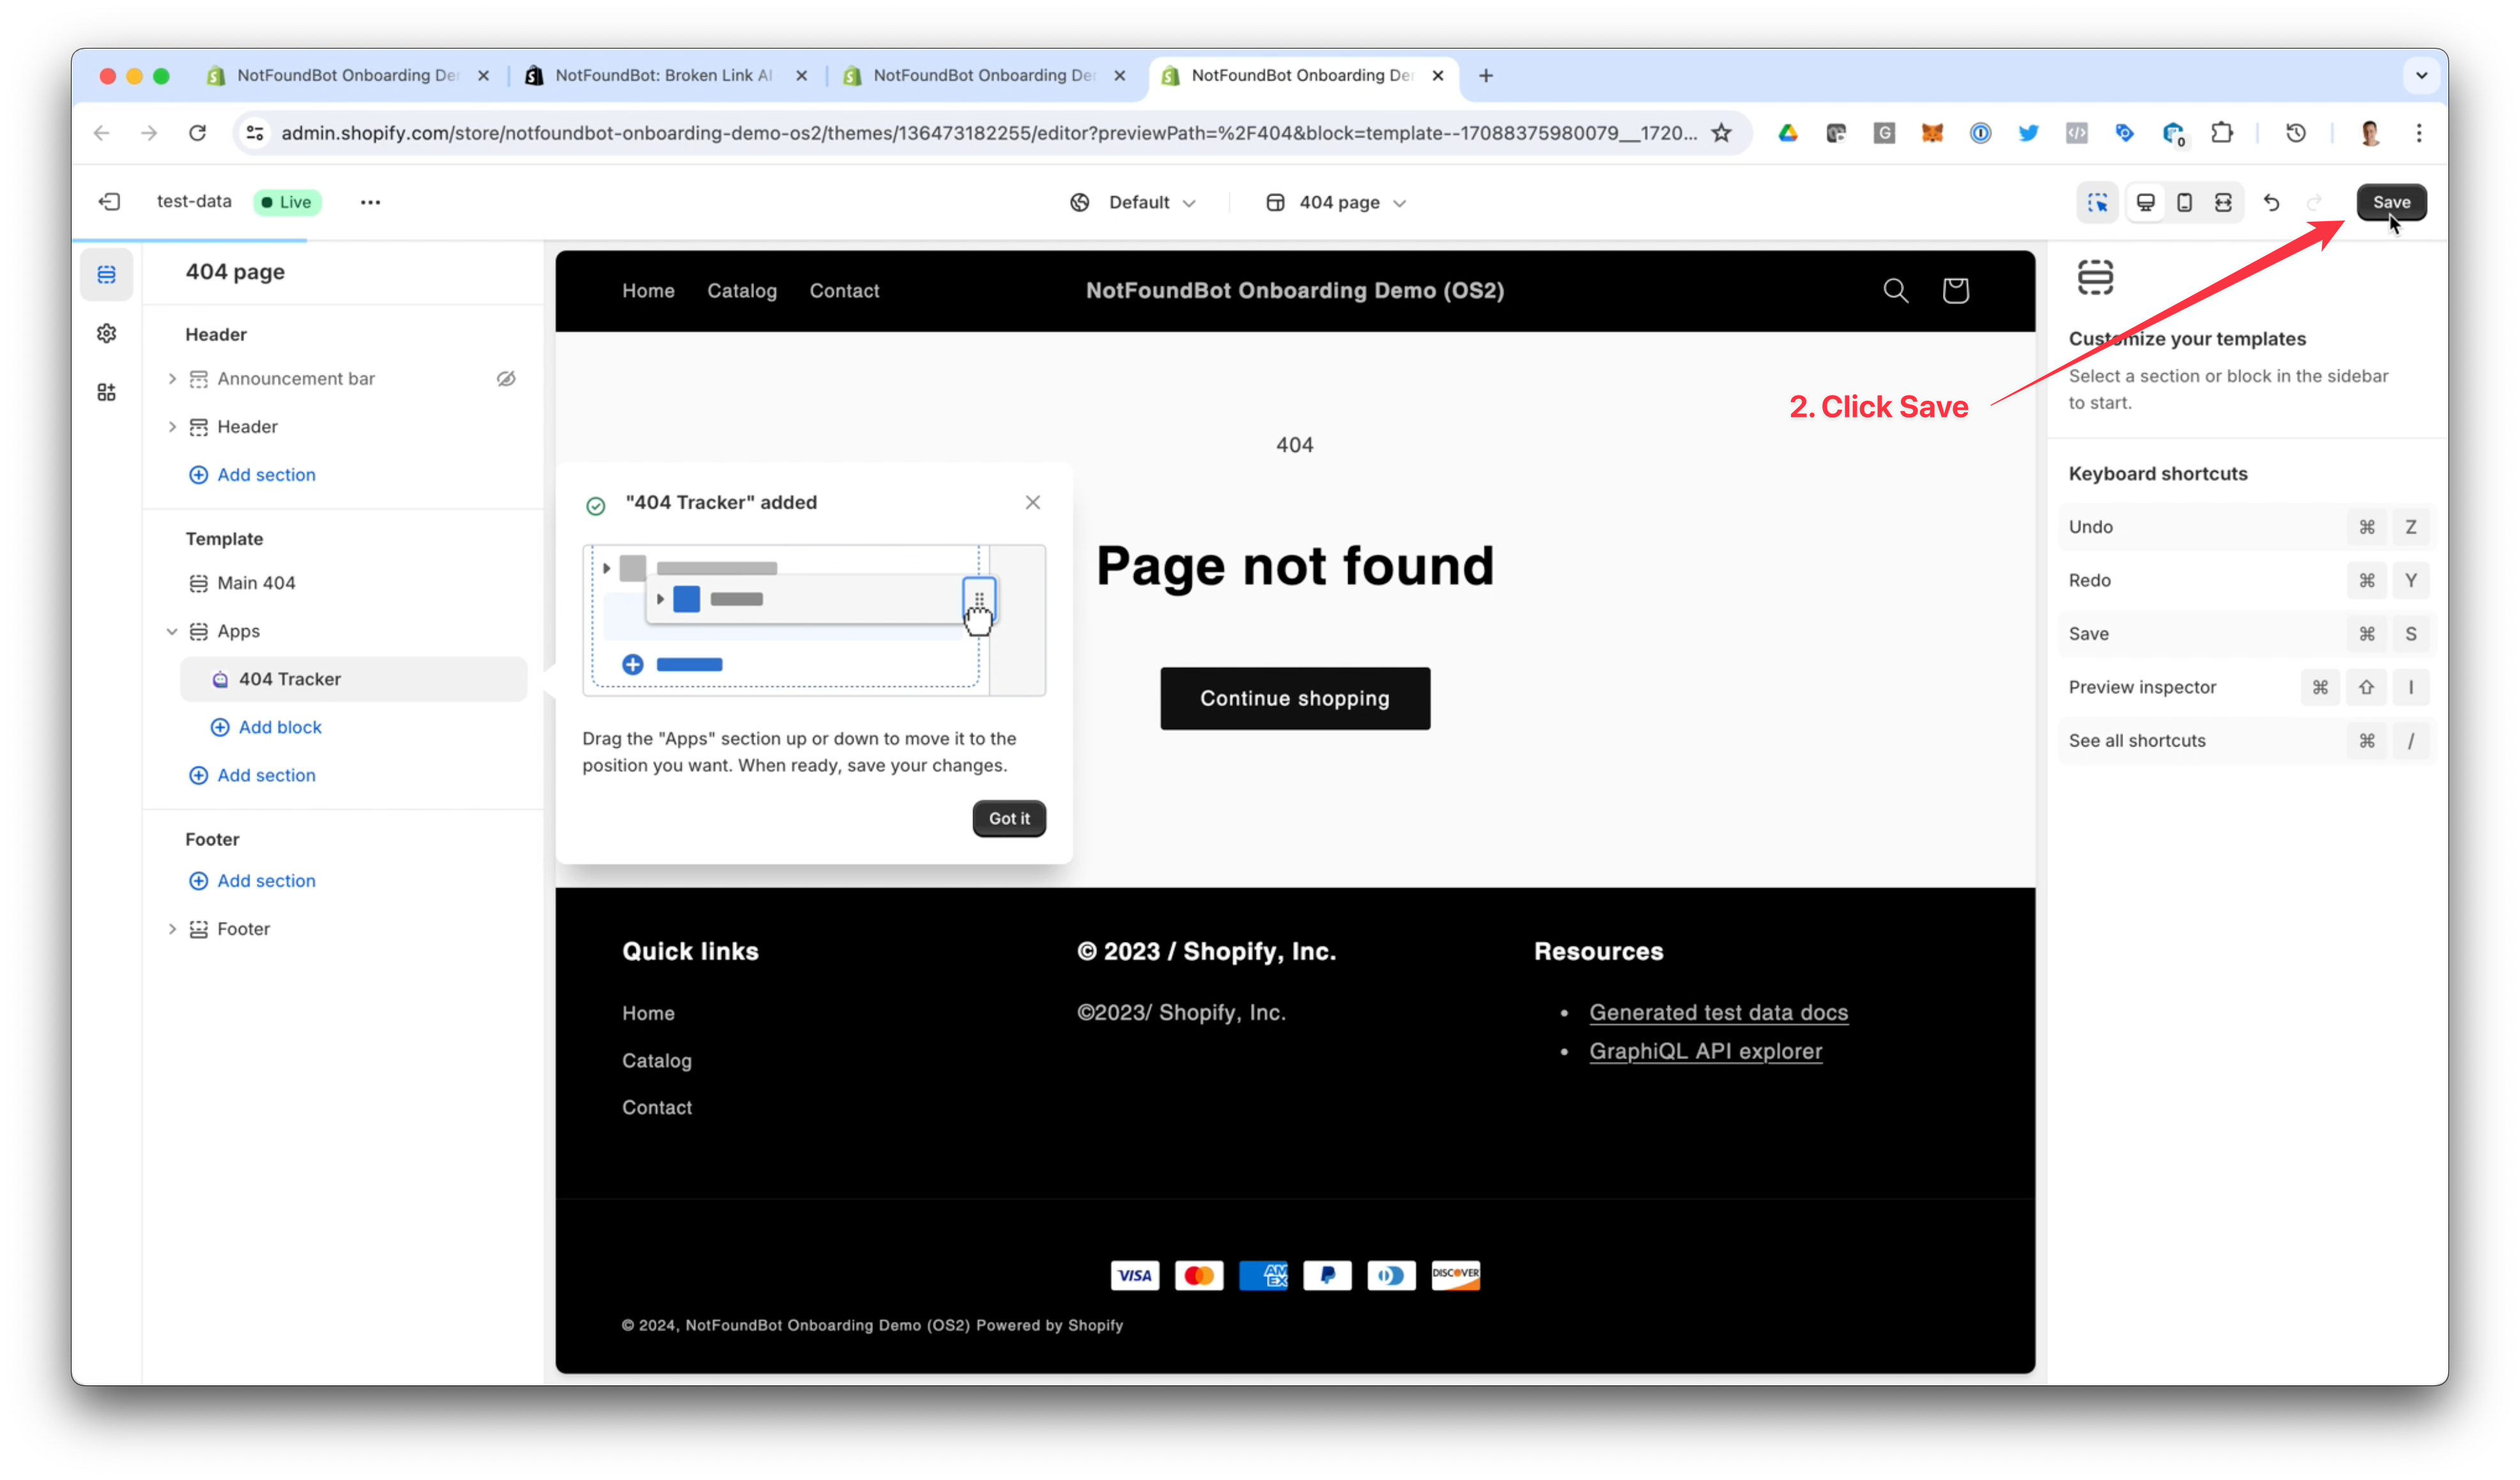Open the theme Sections panel
Image resolution: width=2520 pixels, height=1480 pixels.
click(106, 274)
